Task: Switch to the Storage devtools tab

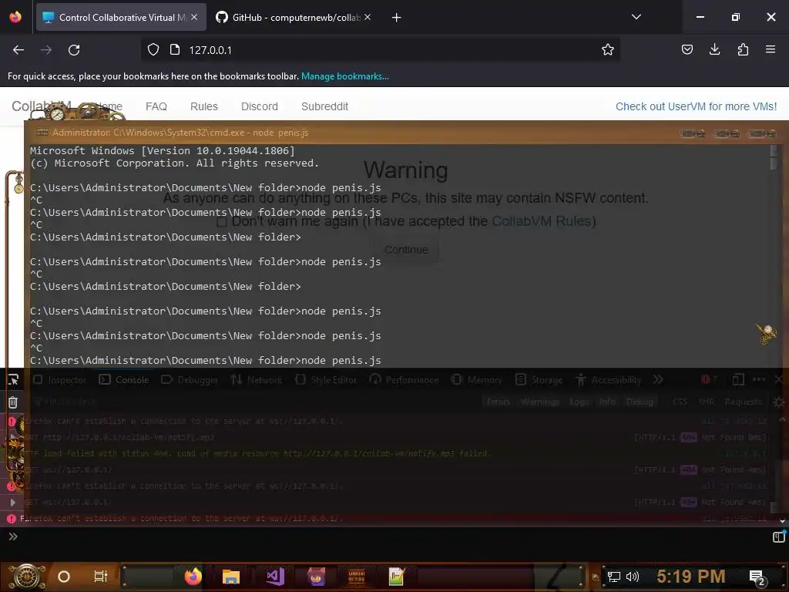Action: click(539, 379)
